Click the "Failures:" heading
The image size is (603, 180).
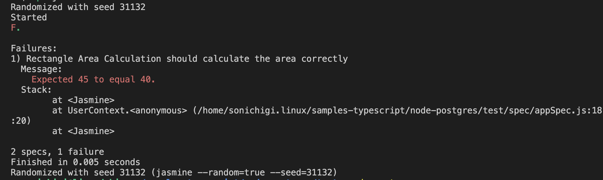34,48
